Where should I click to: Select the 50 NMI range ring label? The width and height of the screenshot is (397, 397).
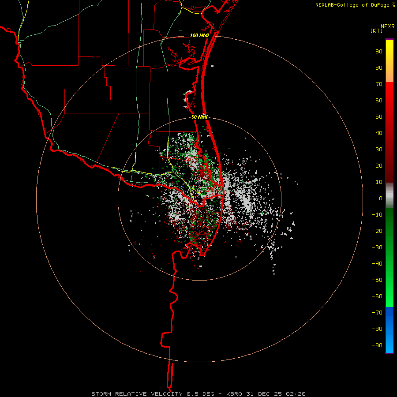click(199, 117)
